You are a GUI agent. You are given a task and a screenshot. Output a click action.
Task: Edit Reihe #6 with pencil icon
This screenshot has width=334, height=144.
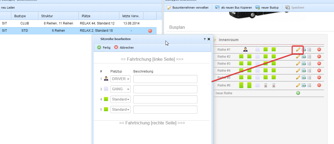(x=298, y=85)
